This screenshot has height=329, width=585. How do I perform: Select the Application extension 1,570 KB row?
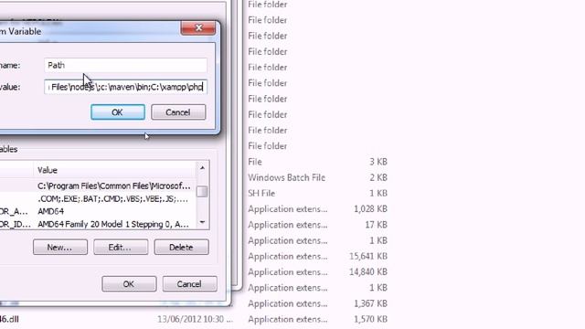[317, 319]
